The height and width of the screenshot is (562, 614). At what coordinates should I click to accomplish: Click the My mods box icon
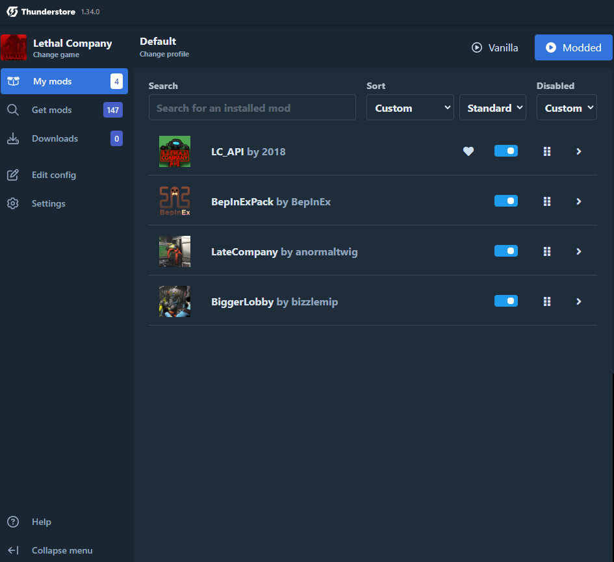coord(13,81)
